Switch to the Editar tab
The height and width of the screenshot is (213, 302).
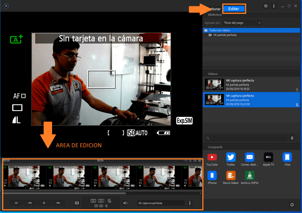tap(234, 9)
